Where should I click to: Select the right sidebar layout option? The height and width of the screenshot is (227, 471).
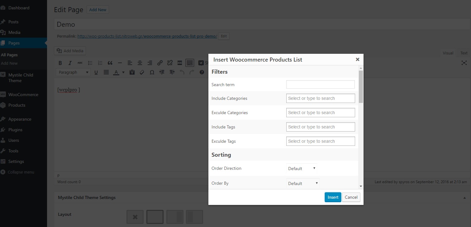click(x=175, y=217)
